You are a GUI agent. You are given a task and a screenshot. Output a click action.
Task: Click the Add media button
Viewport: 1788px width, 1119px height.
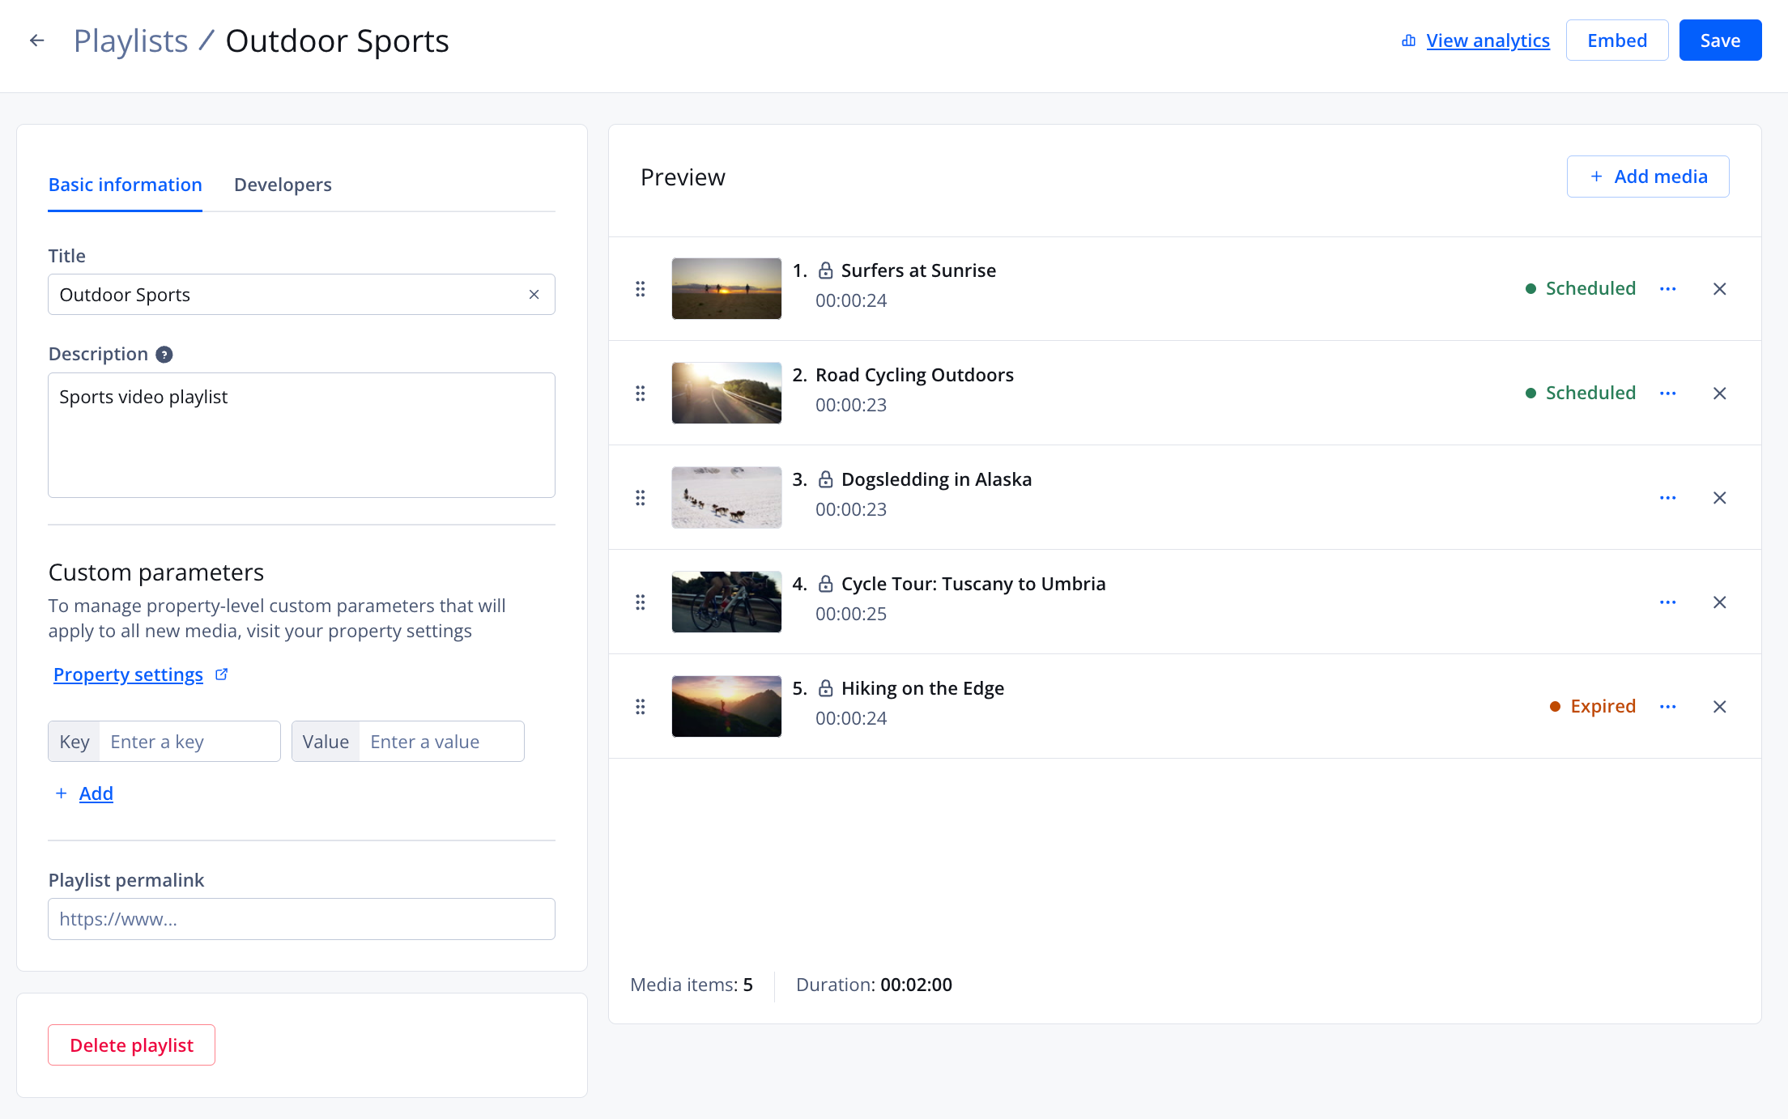coord(1648,176)
